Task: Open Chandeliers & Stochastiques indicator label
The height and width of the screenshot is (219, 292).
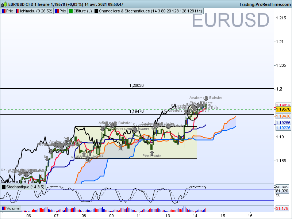Action: point(150,11)
